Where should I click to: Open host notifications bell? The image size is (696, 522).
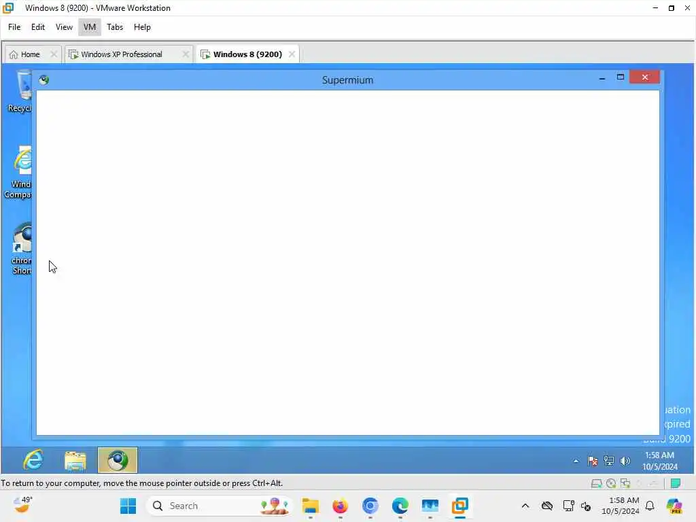[650, 506]
